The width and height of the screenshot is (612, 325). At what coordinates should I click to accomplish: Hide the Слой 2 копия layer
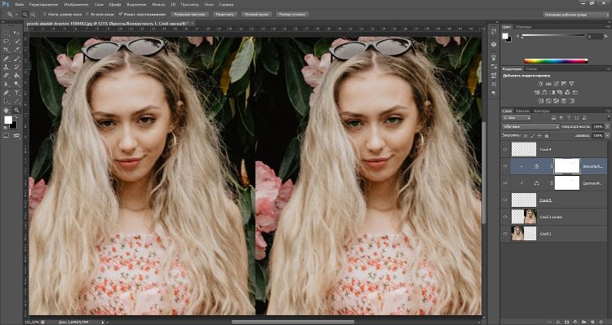pos(505,217)
